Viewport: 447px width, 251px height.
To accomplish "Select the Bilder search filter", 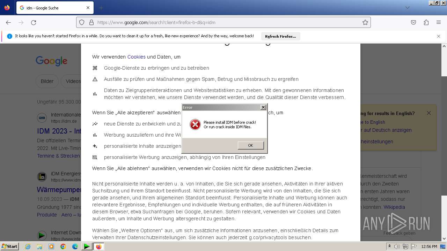I will coord(47,81).
